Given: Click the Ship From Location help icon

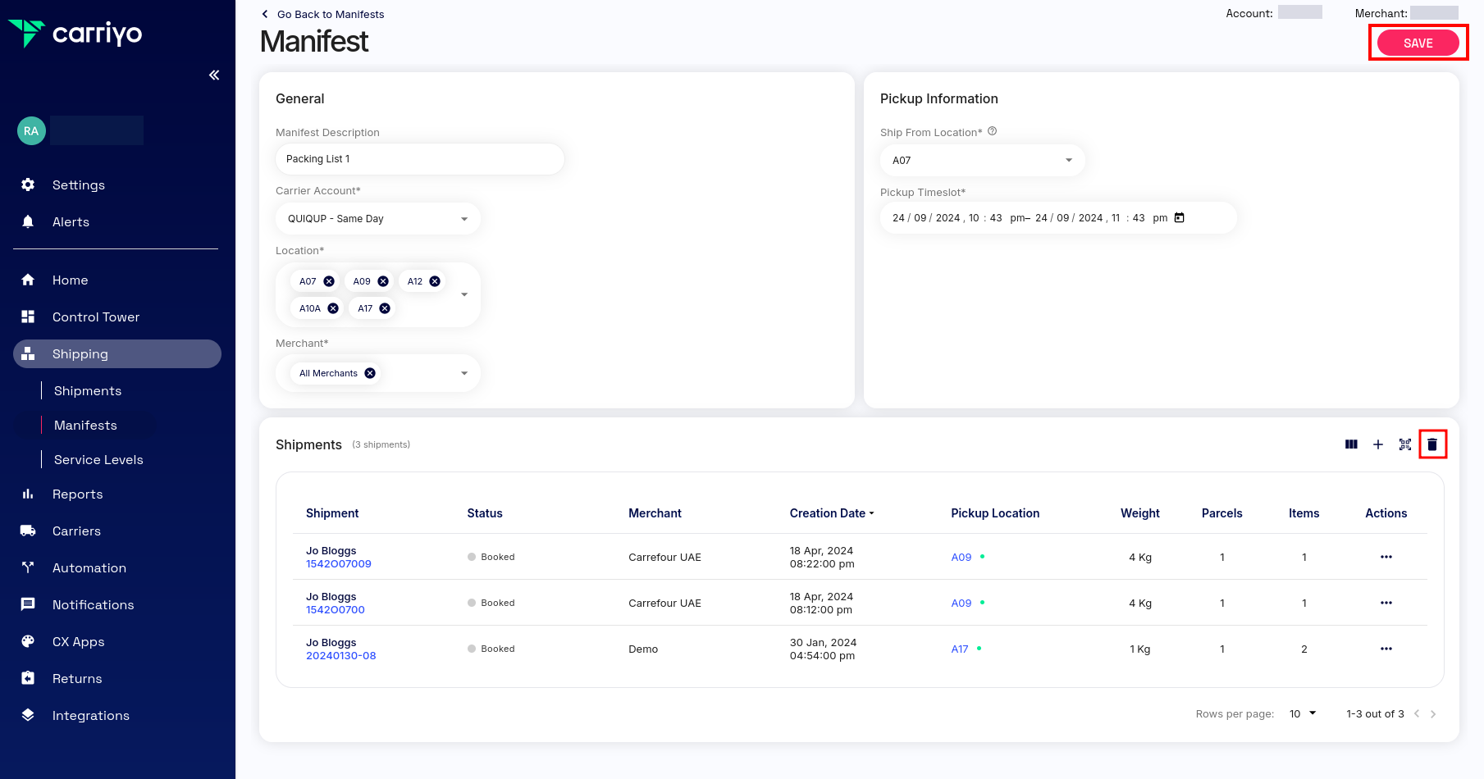Looking at the screenshot, I should point(992,131).
